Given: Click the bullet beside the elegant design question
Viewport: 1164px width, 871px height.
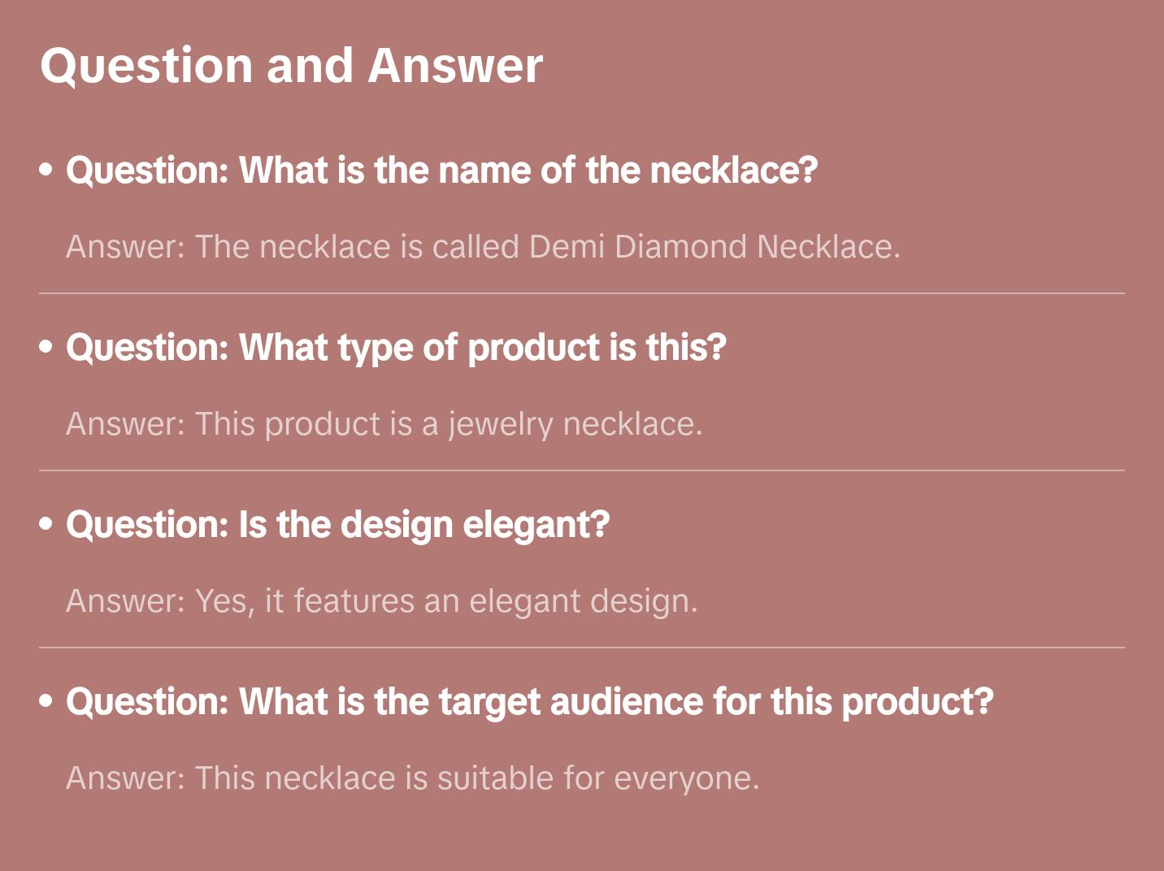Looking at the screenshot, I should point(46,524).
